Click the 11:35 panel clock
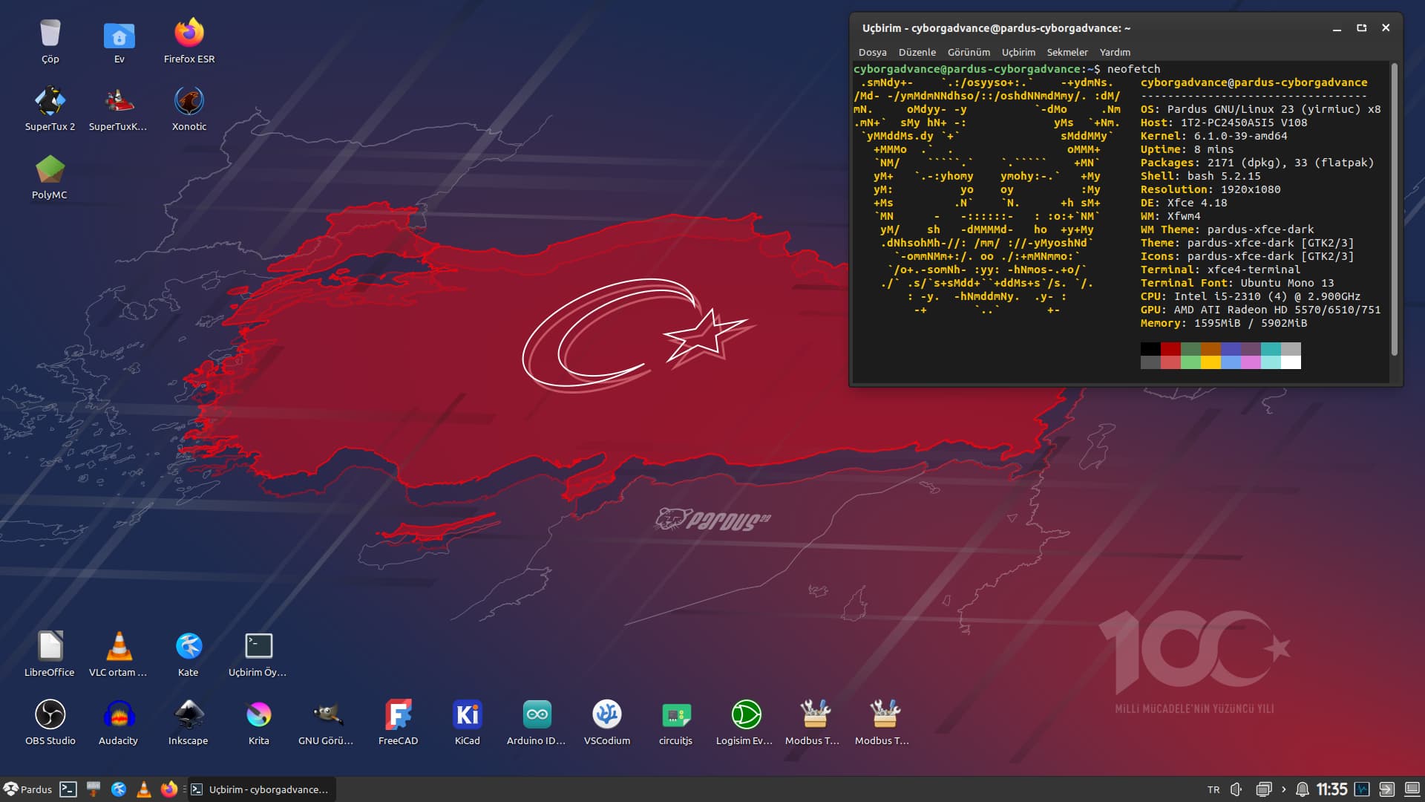 pos(1331,789)
